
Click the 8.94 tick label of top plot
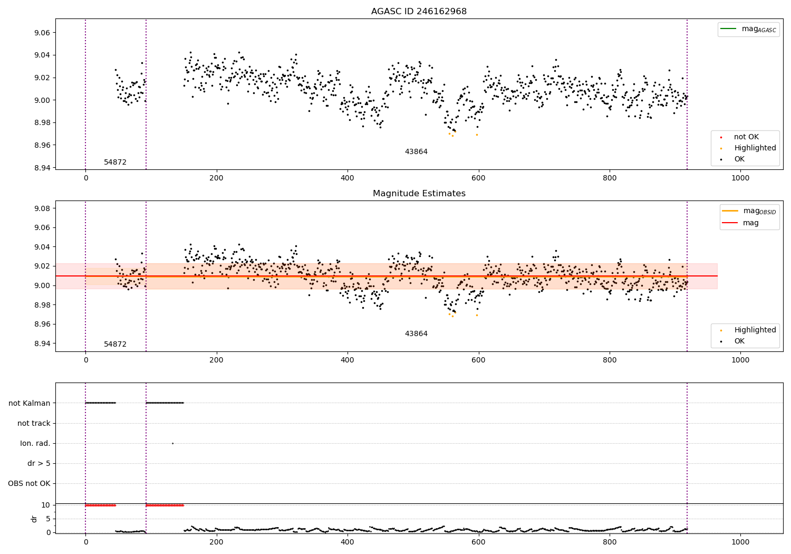(42, 168)
